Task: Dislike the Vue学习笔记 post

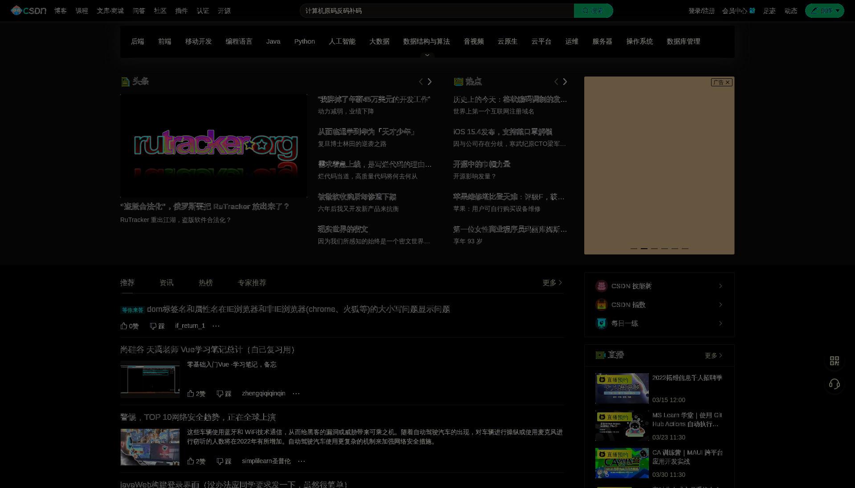Action: tap(224, 394)
